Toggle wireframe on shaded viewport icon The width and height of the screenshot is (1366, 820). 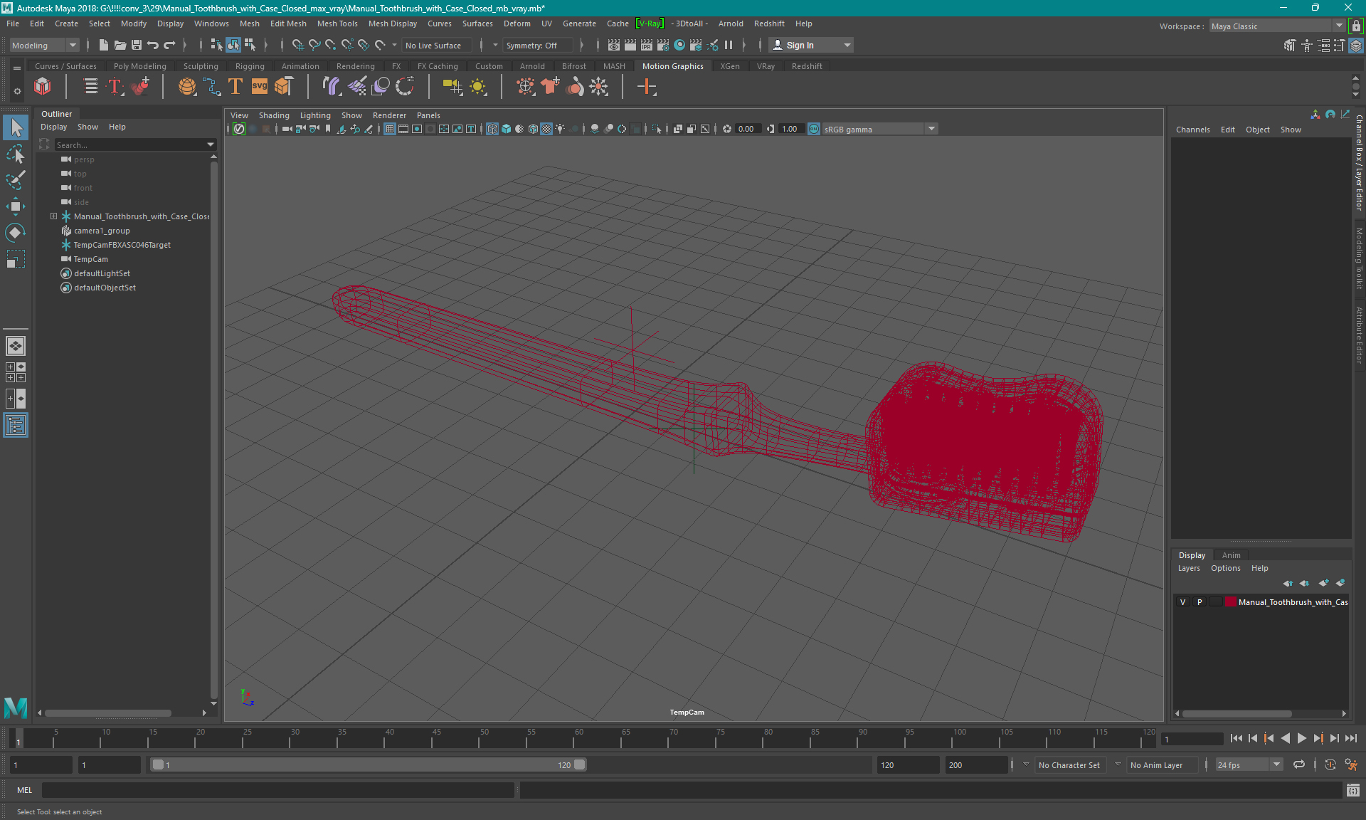pos(533,129)
